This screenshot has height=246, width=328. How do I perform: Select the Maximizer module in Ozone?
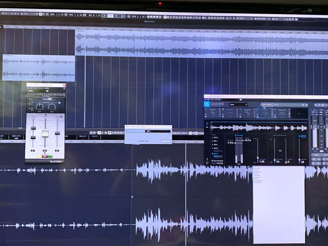tap(265, 113)
